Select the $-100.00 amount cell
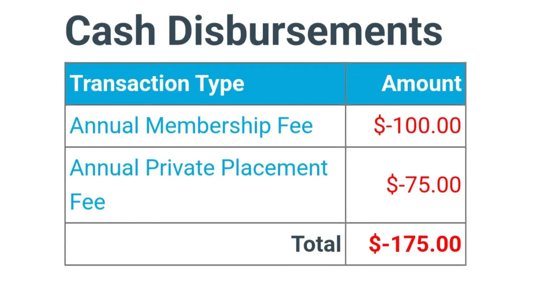This screenshot has height=306, width=543. [417, 126]
